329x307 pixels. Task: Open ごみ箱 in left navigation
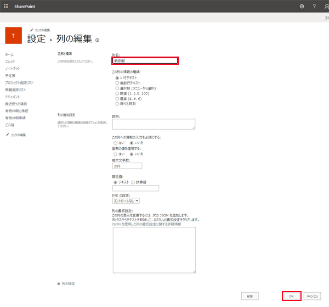(10, 125)
